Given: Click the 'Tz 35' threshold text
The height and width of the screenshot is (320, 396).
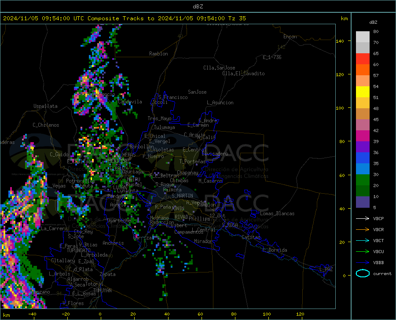Looking at the screenshot, I should pyautogui.click(x=237, y=18).
